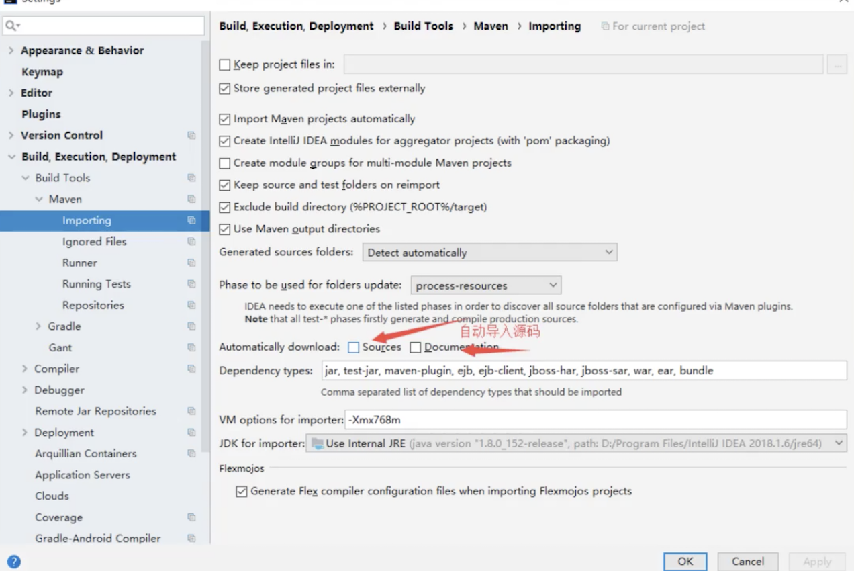Screen dimensions: 854x571
Task: Expand Version Control section
Action: pyautogui.click(x=11, y=135)
